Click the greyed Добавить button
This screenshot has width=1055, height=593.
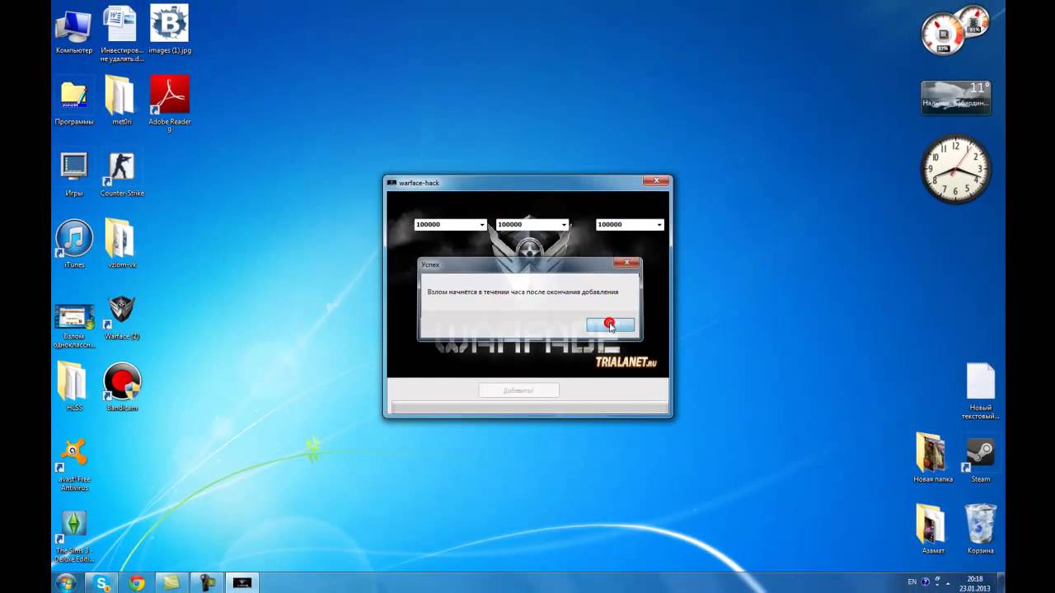[518, 390]
